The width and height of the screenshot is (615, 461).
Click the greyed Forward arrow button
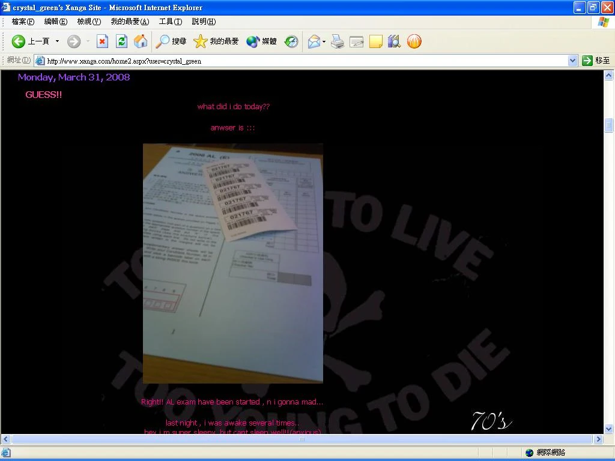click(74, 41)
